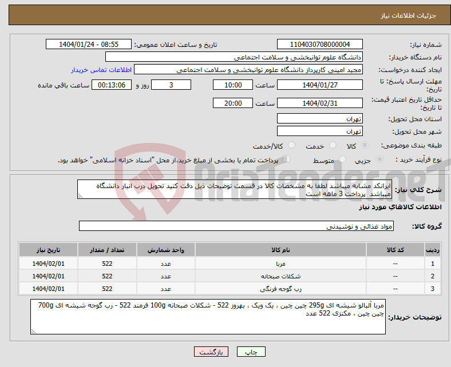Click the مربا item name cell

(280, 264)
